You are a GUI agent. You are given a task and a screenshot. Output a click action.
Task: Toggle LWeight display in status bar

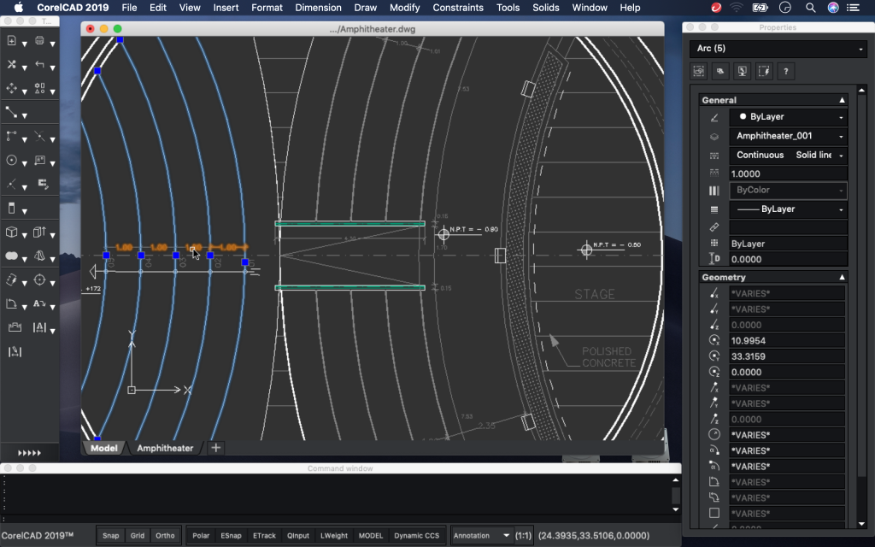(334, 535)
